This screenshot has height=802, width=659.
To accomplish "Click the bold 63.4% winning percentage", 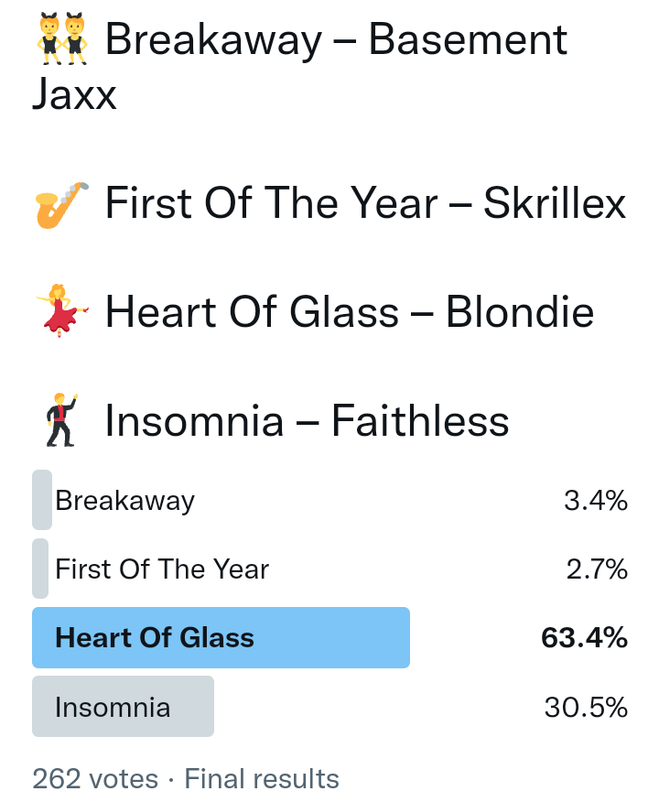I will coord(585,637).
